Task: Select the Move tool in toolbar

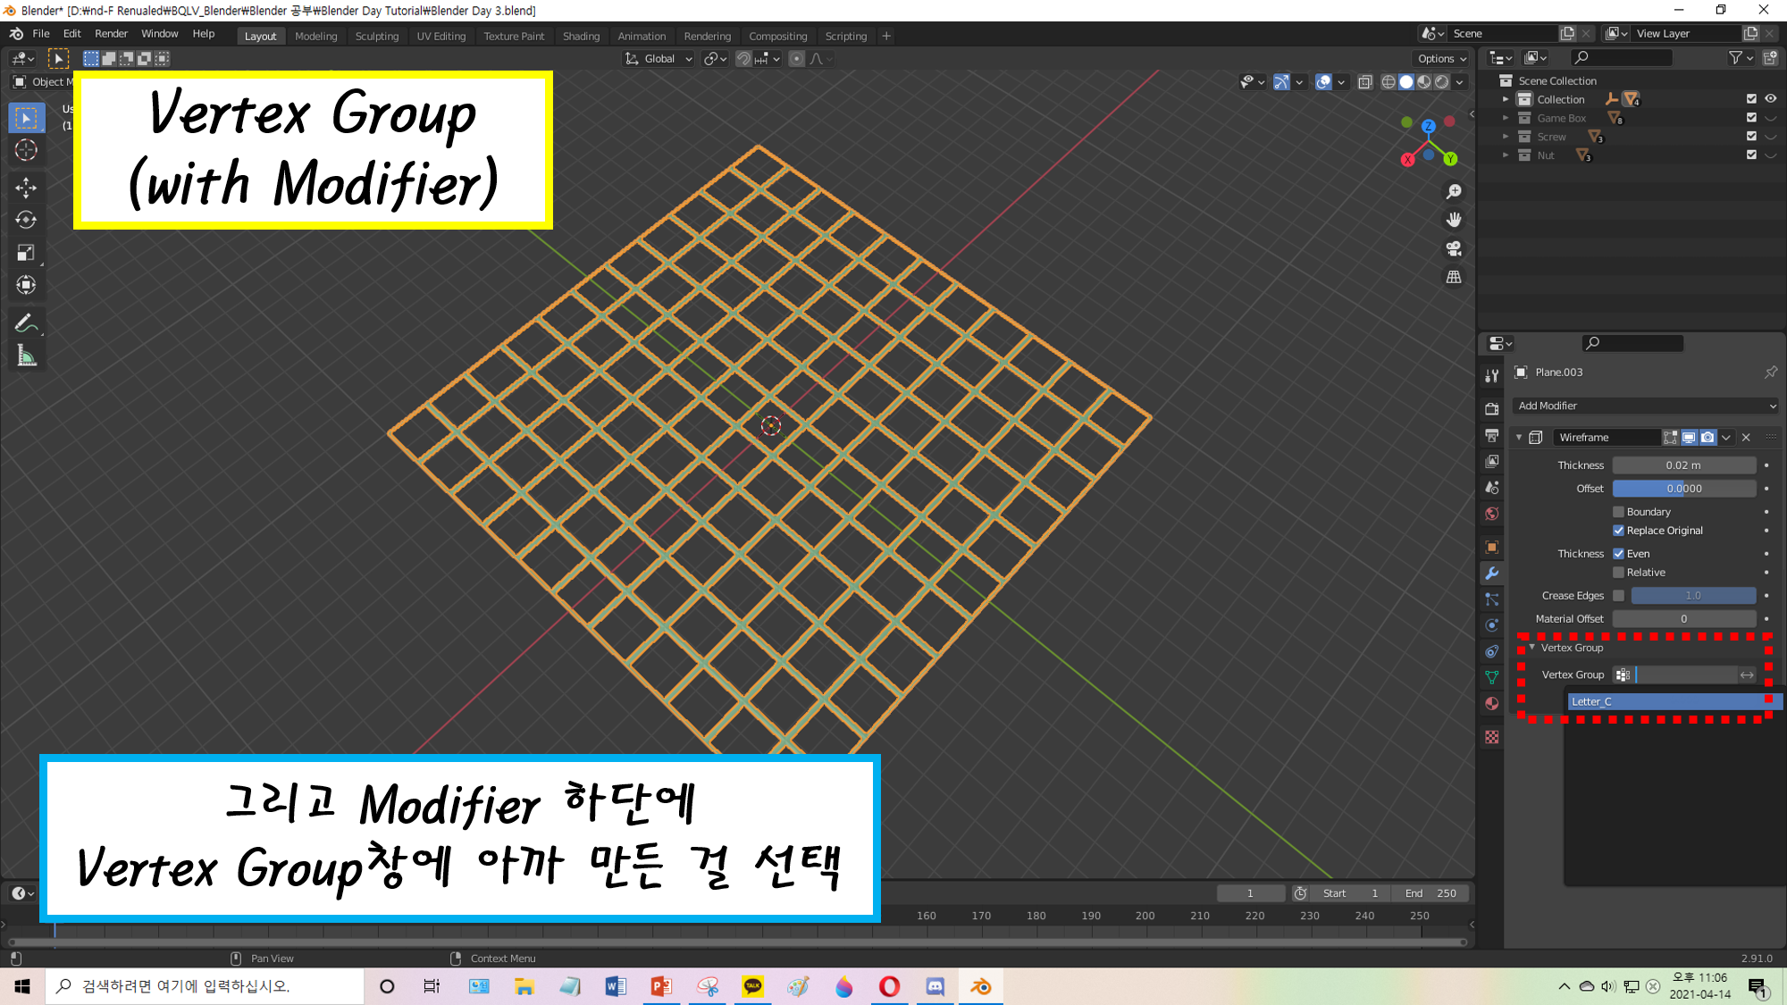Action: click(x=26, y=187)
